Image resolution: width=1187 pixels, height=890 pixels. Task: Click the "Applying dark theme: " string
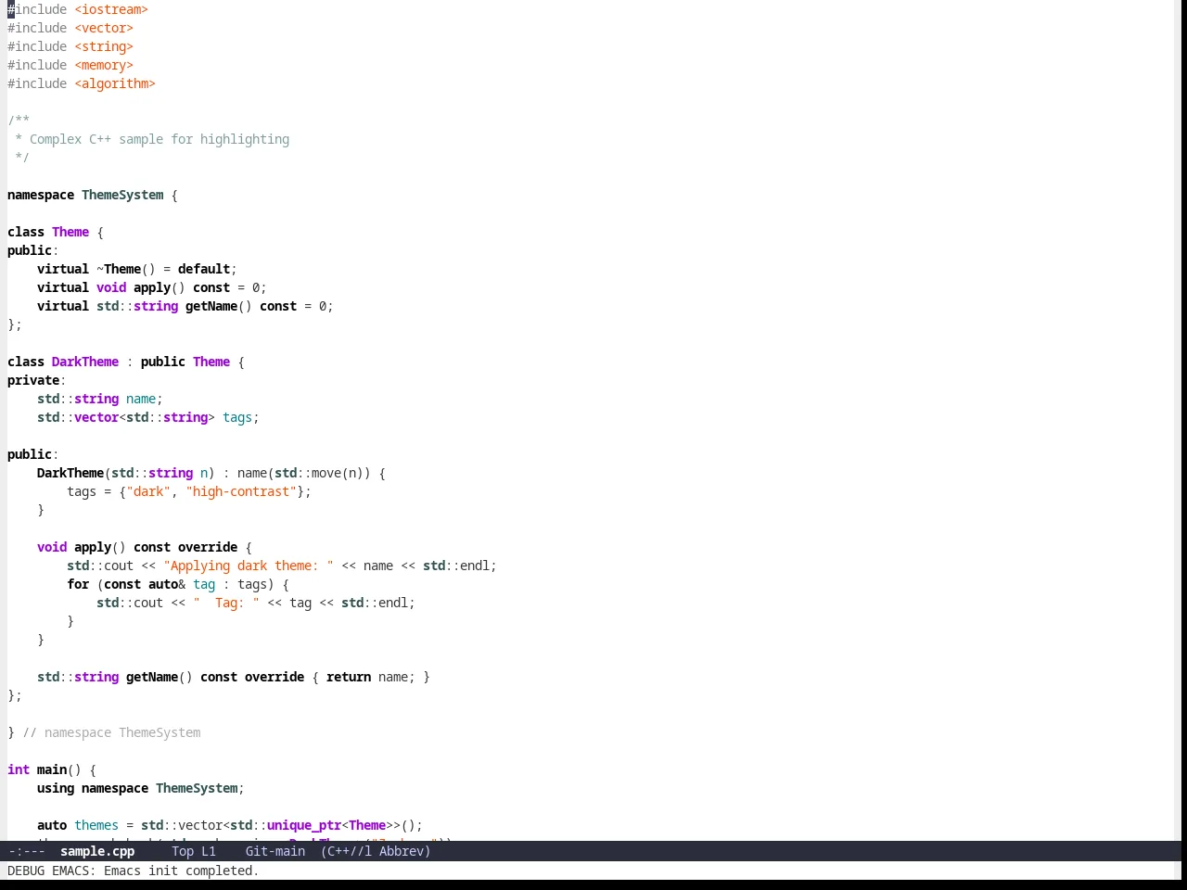tap(249, 566)
